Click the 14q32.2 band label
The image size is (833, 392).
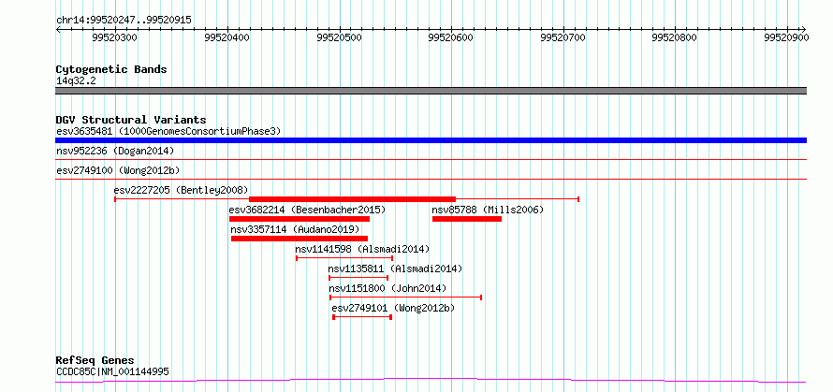tap(76, 80)
